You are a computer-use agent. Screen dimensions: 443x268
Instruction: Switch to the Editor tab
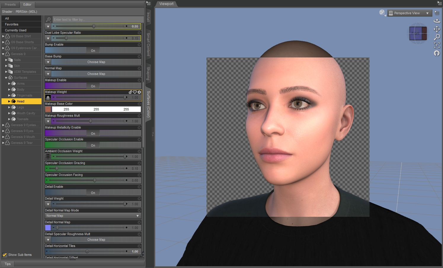pyautogui.click(x=27, y=4)
